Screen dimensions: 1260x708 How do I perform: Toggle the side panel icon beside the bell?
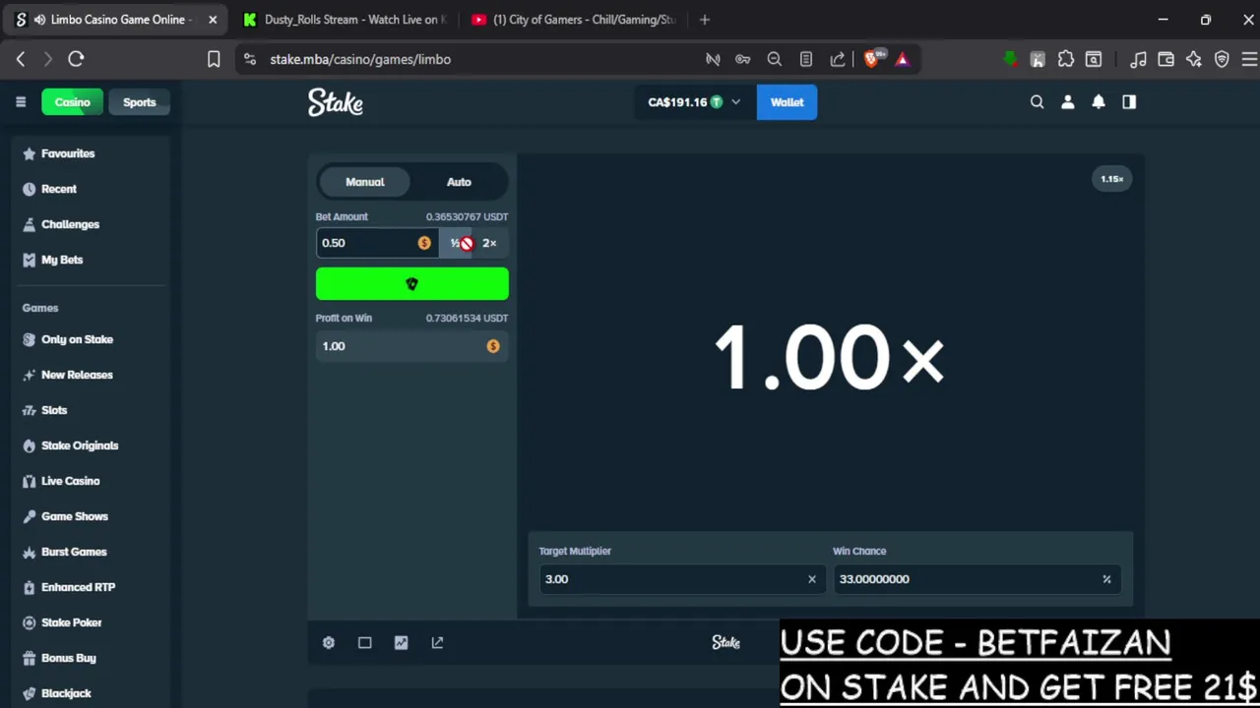(x=1129, y=102)
